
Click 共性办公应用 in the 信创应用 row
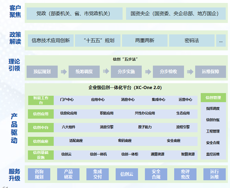coord(145,113)
